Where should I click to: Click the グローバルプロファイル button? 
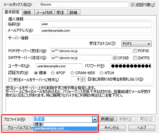[x=18, y=128]
